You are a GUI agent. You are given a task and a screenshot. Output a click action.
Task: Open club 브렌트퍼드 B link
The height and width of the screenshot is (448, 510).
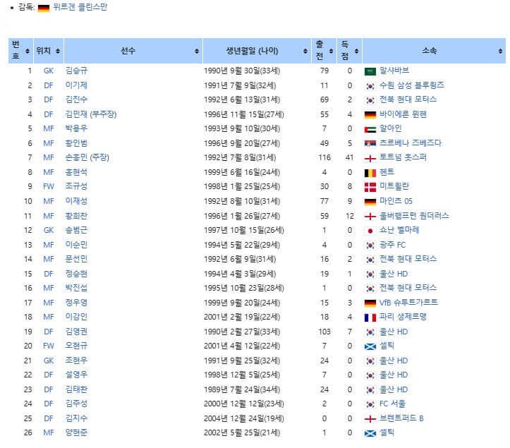pos(401,418)
